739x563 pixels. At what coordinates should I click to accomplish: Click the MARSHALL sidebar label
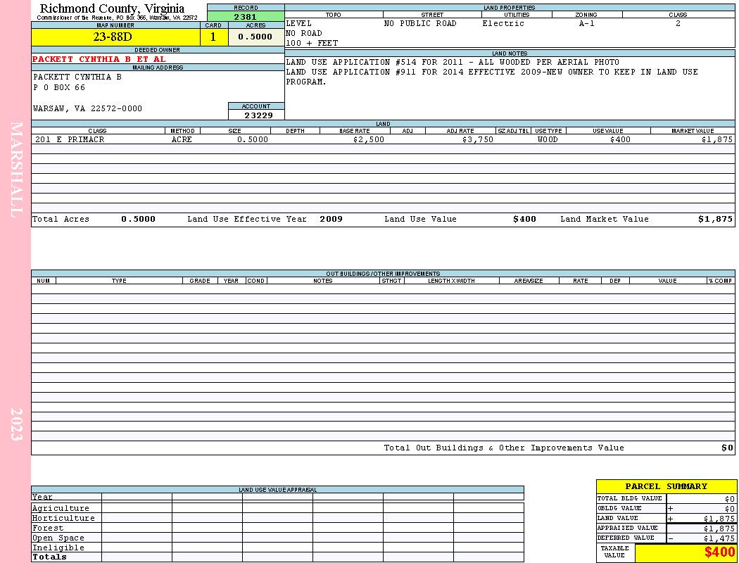pyautogui.click(x=16, y=170)
